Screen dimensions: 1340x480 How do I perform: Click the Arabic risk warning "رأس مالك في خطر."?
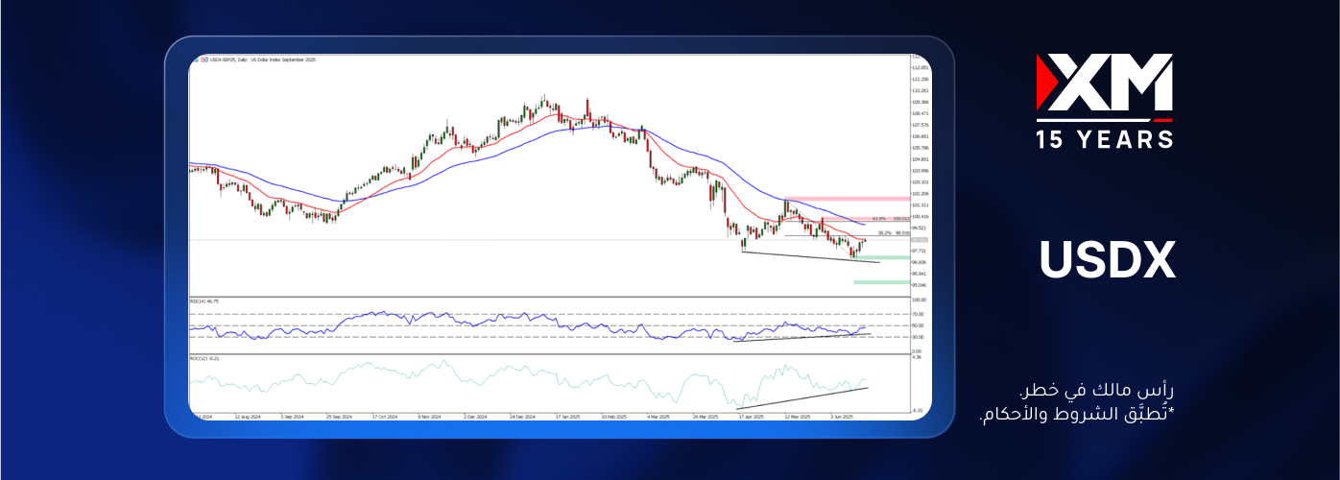[1098, 392]
